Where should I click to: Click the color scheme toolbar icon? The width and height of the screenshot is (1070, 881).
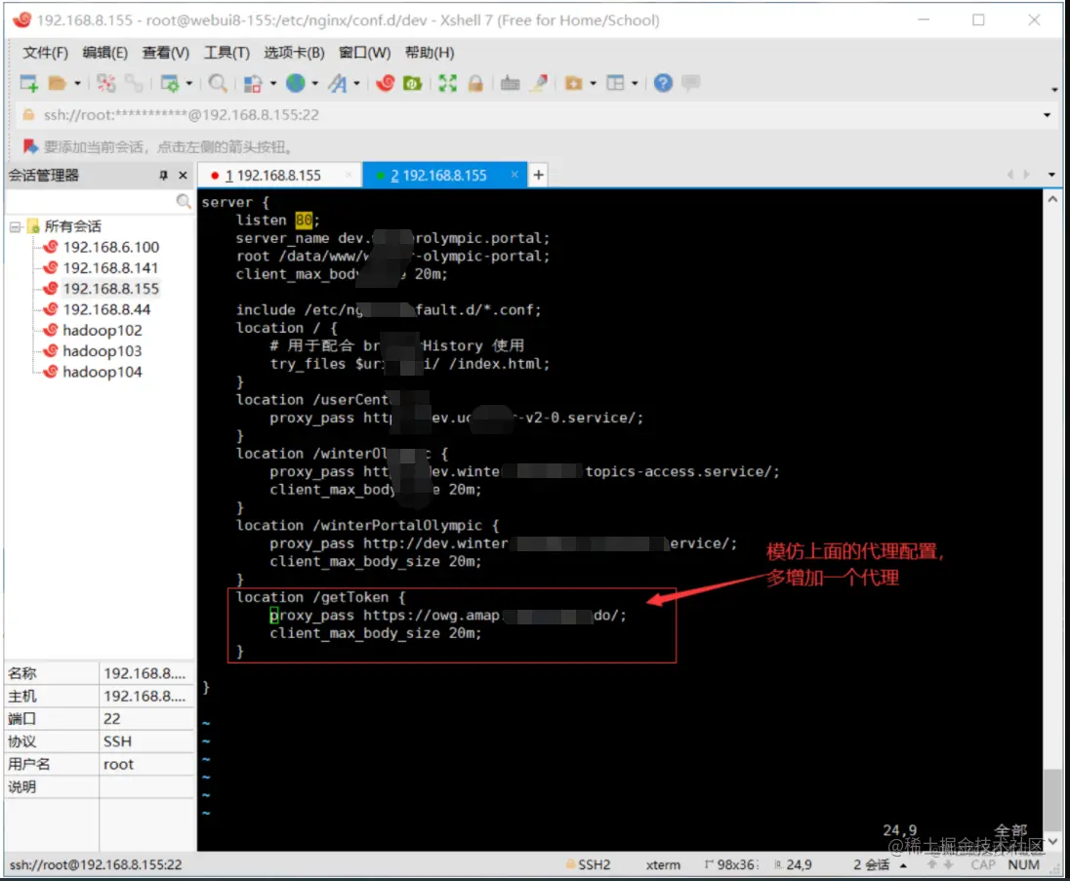[x=253, y=83]
